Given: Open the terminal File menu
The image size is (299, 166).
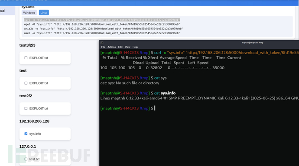Looking at the screenshot, I should pyautogui.click(x=103, y=47).
